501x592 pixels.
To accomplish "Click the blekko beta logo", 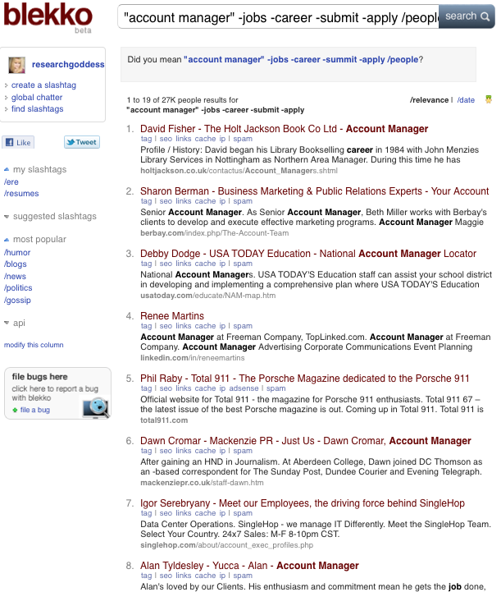I will click(x=48, y=17).
